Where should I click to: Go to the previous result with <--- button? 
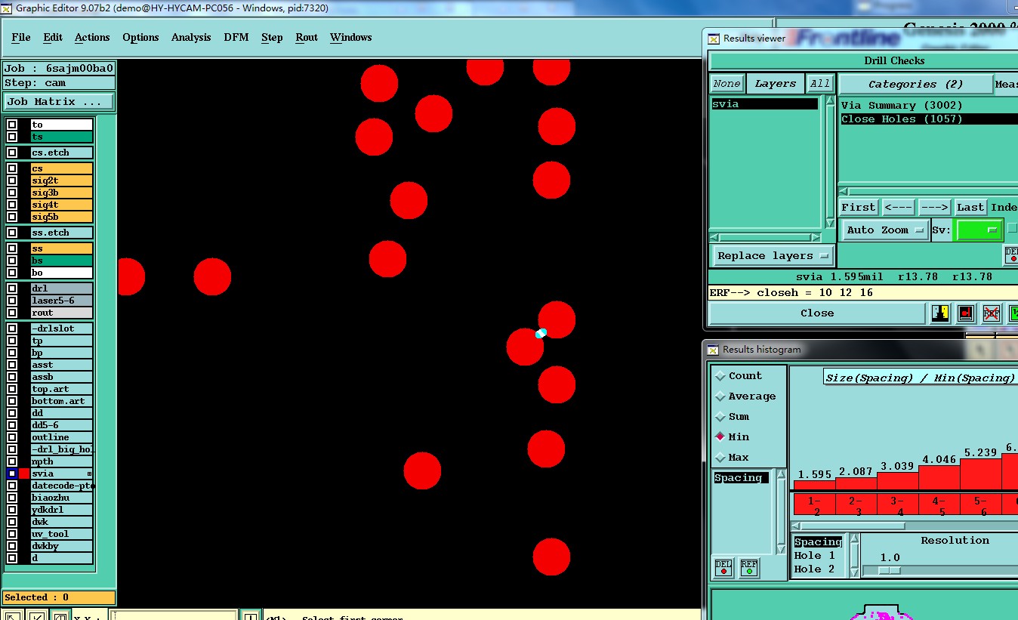[x=898, y=207]
